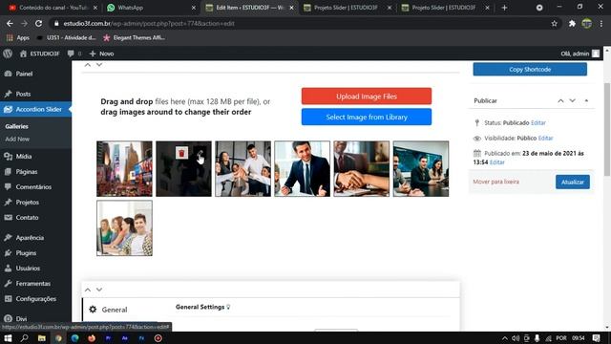Image resolution: width=611 pixels, height=344 pixels.
Task: Open the Configurações menu
Action: pyautogui.click(x=35, y=299)
